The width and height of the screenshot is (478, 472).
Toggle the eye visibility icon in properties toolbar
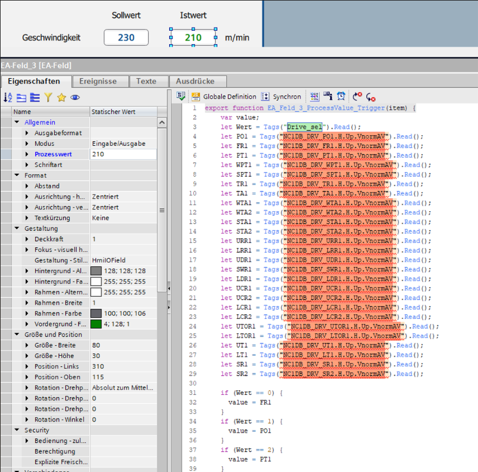(x=75, y=97)
